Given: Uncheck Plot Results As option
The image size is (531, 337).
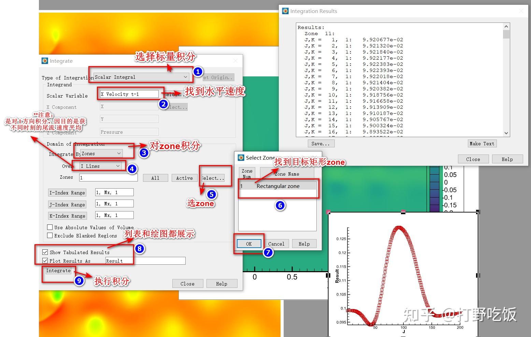Looking at the screenshot, I should (x=45, y=260).
